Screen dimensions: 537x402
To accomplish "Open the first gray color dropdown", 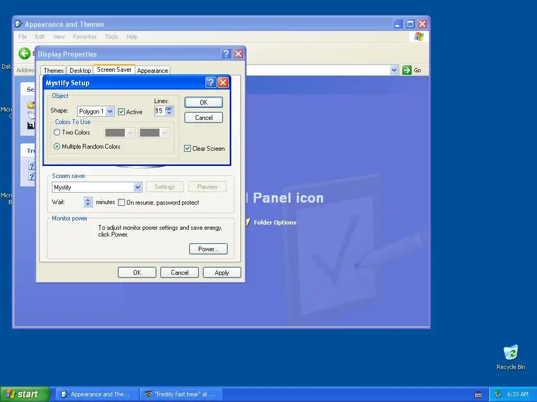I will [130, 132].
